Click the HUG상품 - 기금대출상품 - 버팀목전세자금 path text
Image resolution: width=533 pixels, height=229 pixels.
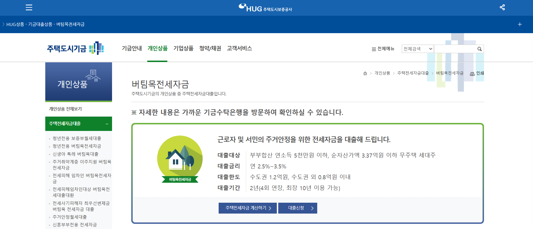[x=46, y=24]
